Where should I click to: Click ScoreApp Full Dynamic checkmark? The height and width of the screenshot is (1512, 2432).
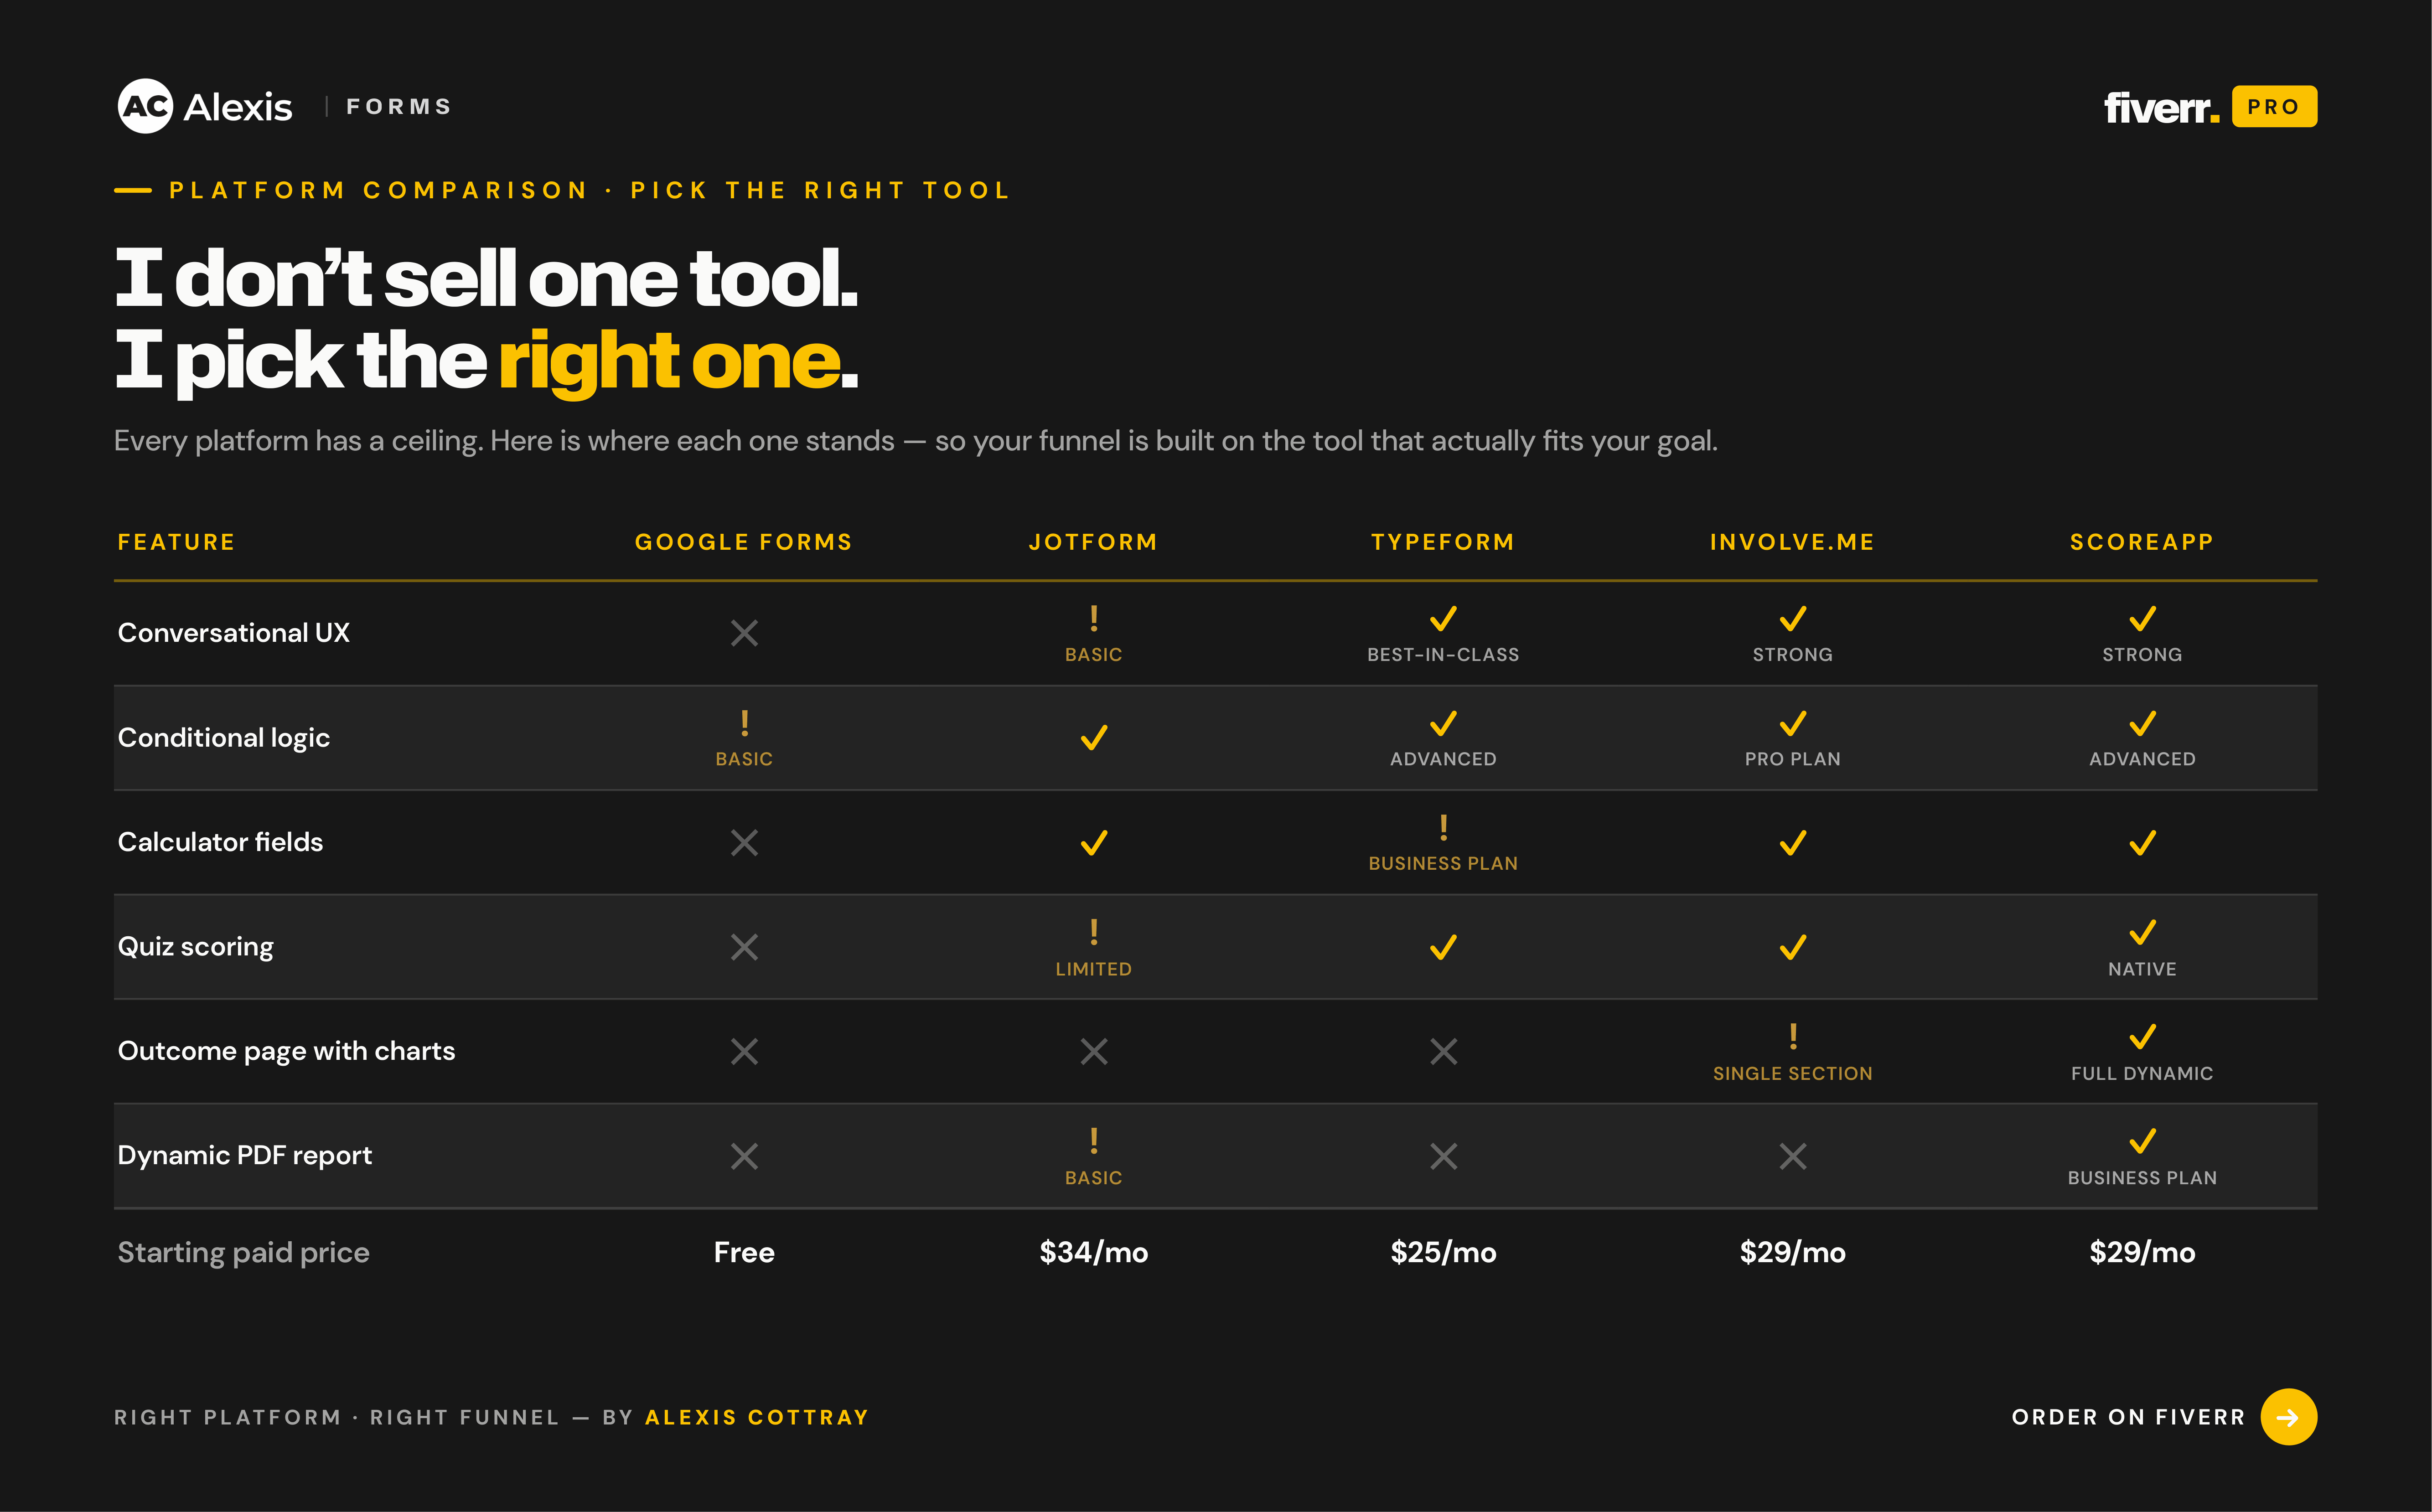[x=2142, y=1036]
